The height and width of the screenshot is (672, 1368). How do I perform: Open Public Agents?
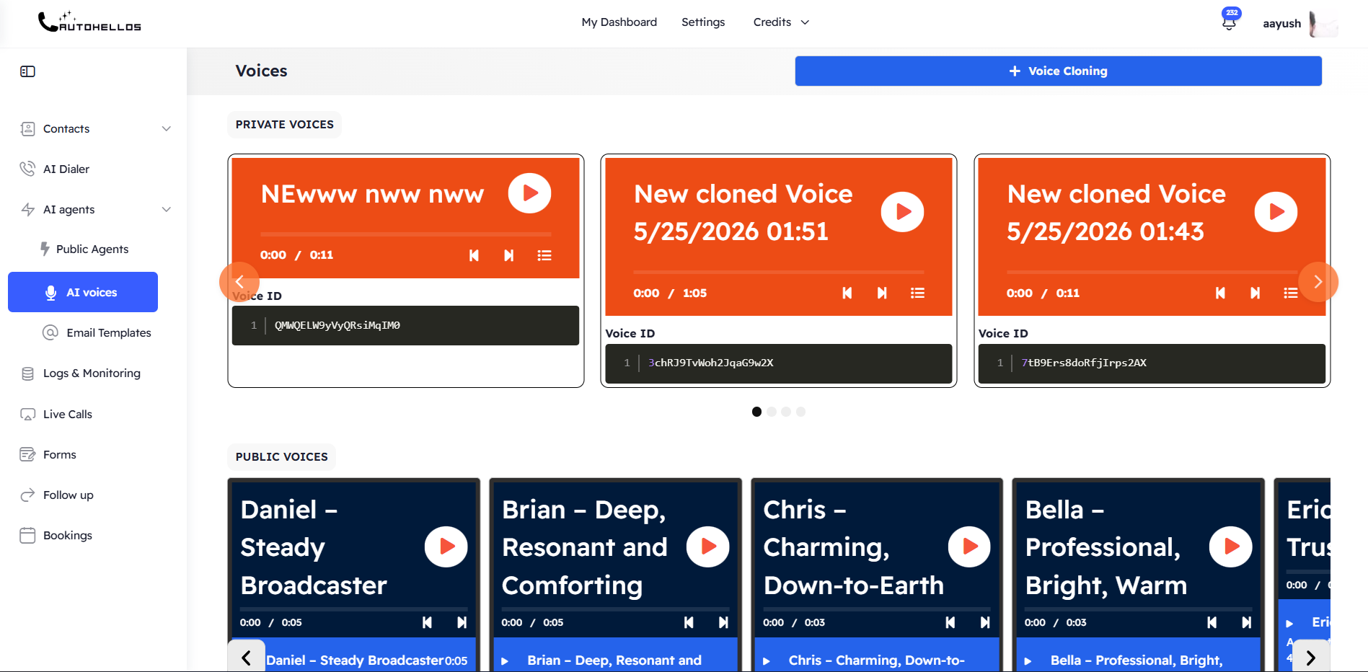pos(92,249)
